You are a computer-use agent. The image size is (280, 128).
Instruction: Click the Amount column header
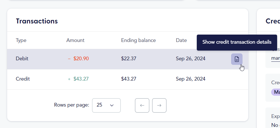pyautogui.click(x=75, y=40)
